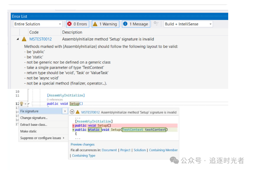Open the MSTEST0012 code link in Error List

coord(40,39)
